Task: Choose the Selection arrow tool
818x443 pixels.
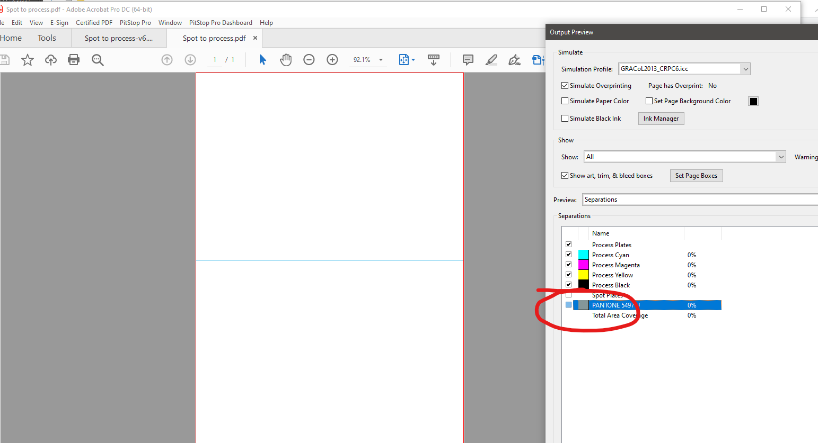Action: 262,60
